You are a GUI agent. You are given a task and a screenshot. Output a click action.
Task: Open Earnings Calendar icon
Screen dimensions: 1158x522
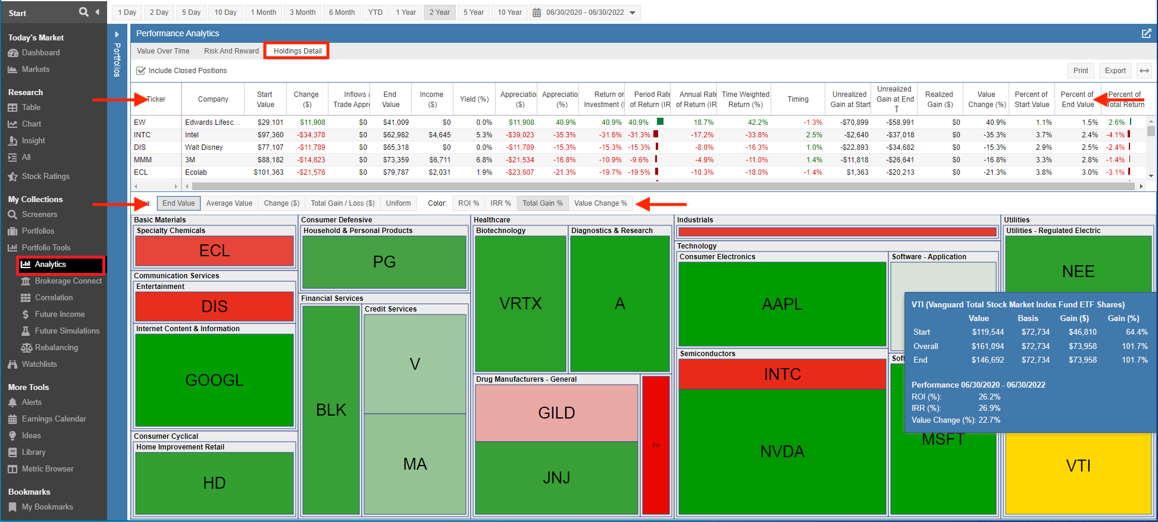coord(12,419)
